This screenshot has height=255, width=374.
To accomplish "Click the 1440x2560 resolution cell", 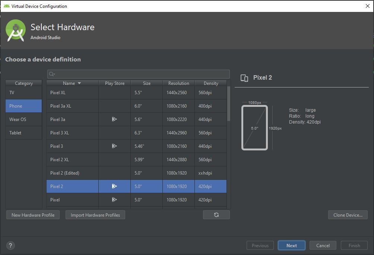I will pos(179,92).
